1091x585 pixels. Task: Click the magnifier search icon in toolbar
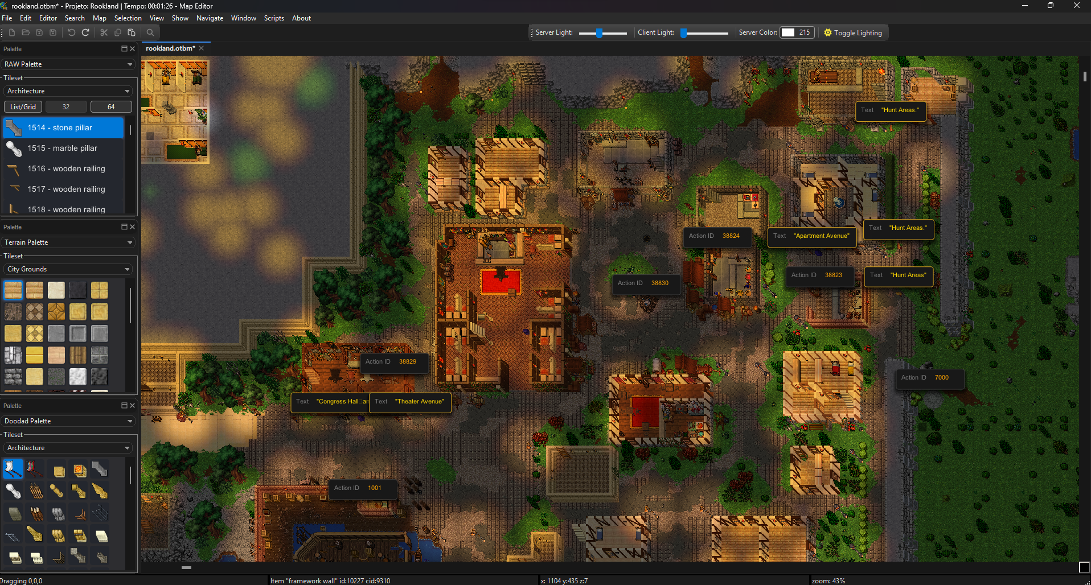pyautogui.click(x=150, y=32)
